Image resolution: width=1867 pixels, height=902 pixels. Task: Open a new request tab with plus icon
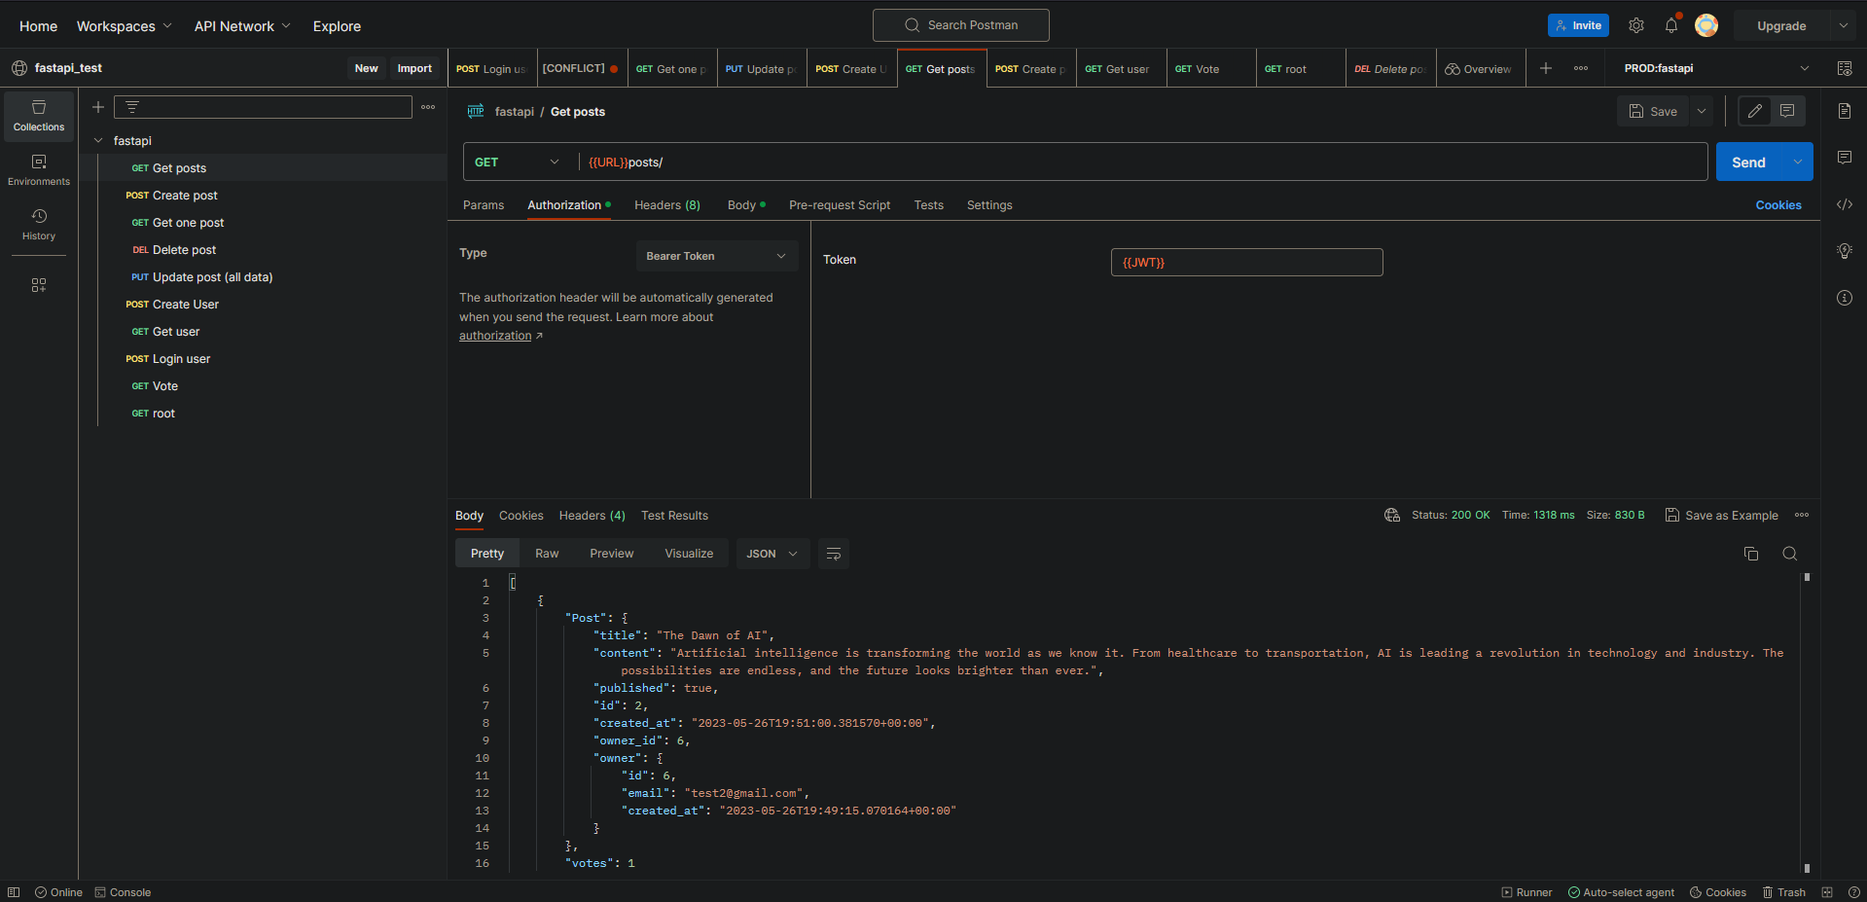(1546, 68)
